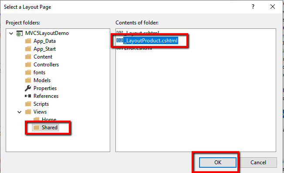Viewport: 284px width, 173px height.
Task: Click the Controllers folder icon
Action: [28, 65]
